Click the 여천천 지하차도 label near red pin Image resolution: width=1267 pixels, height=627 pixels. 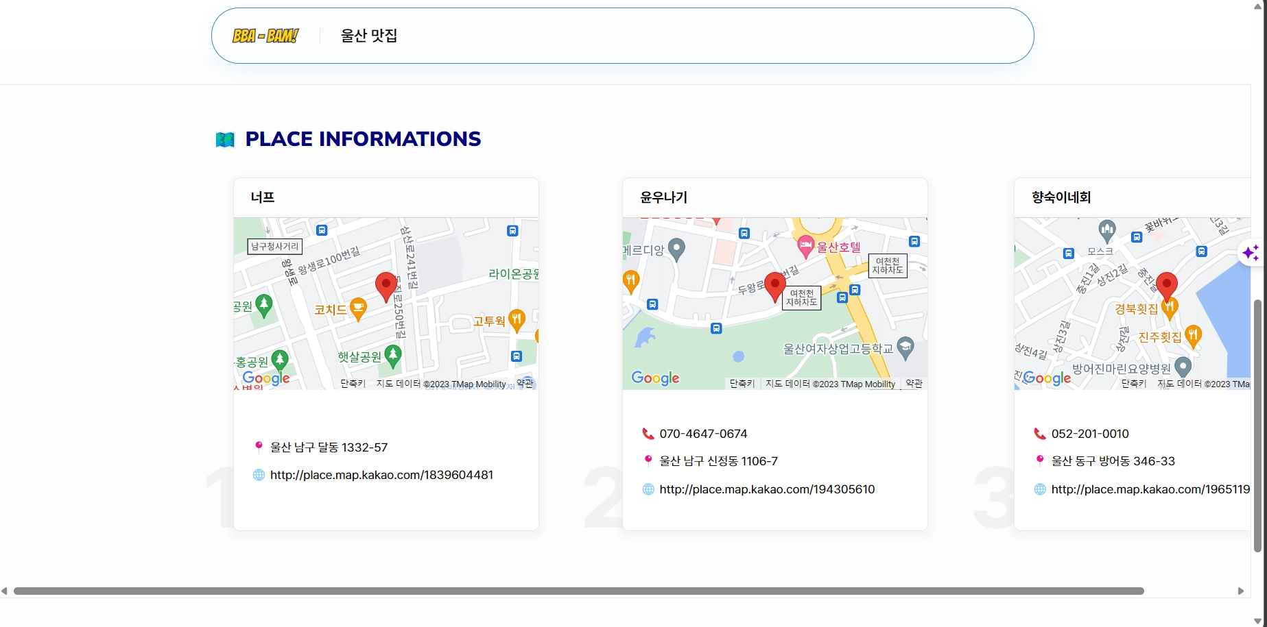[x=801, y=297]
